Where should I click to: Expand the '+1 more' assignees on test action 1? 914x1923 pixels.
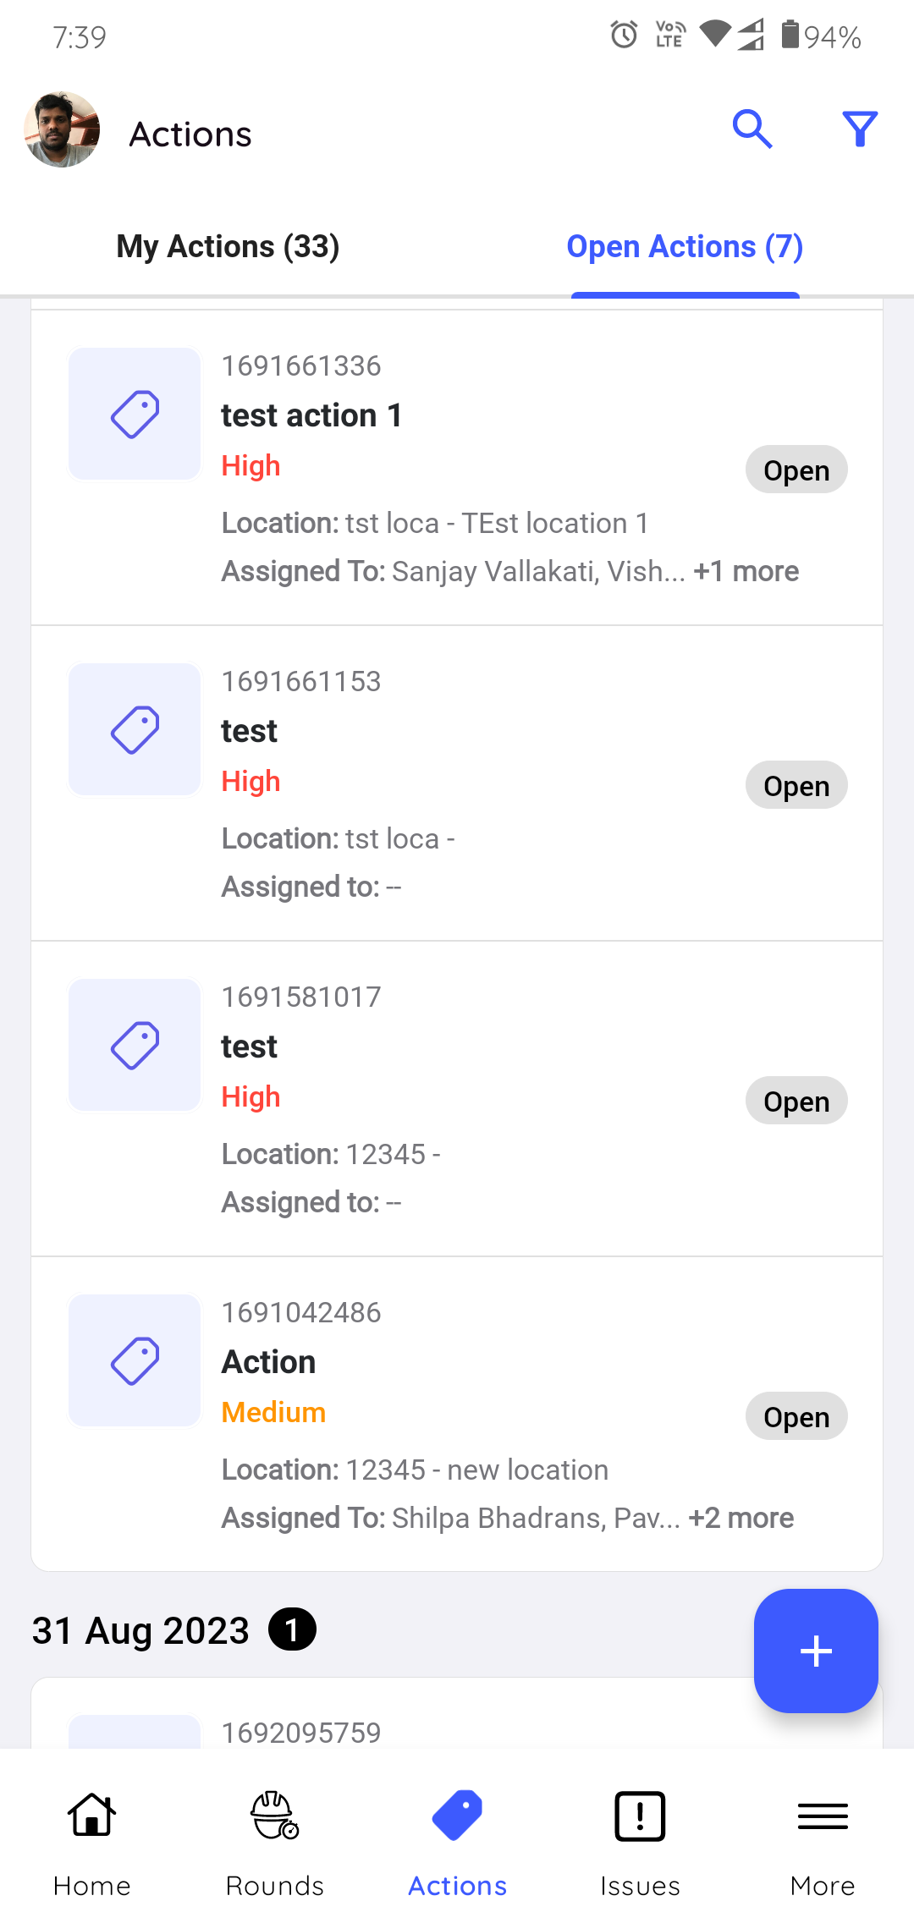coord(746,572)
